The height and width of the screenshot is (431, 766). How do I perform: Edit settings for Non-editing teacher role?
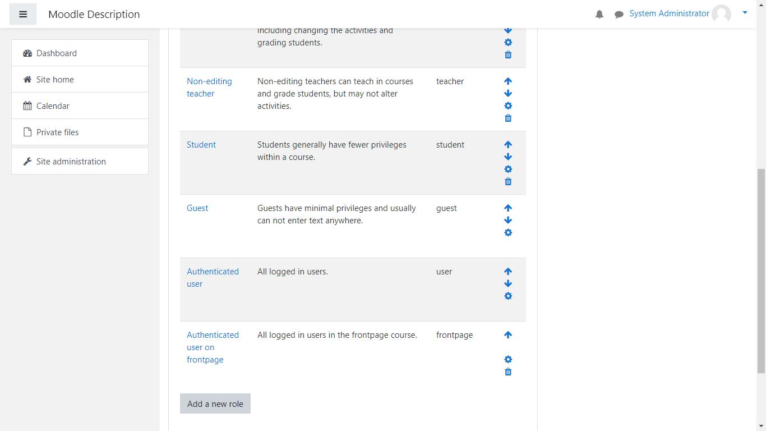click(508, 106)
